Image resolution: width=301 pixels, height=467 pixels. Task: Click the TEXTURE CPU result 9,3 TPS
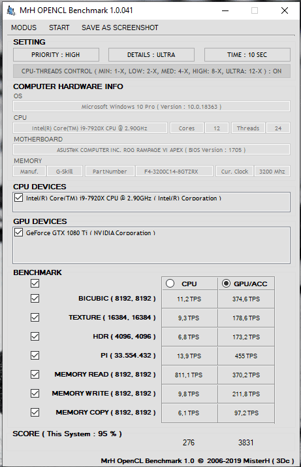(189, 318)
